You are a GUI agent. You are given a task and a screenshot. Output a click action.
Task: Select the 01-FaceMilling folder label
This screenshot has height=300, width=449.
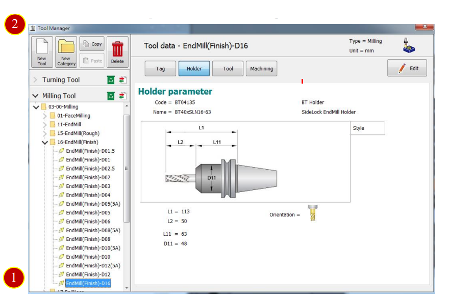(x=73, y=116)
